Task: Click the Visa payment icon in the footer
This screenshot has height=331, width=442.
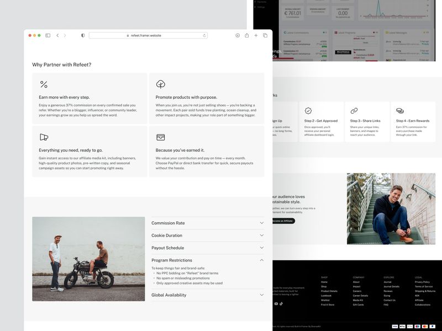Action: click(395, 326)
